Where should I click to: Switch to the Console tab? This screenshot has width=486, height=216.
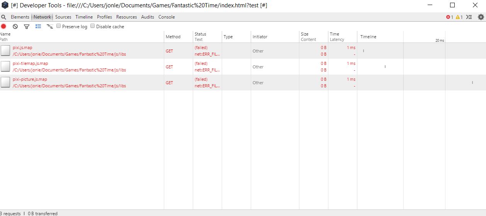coord(167,17)
